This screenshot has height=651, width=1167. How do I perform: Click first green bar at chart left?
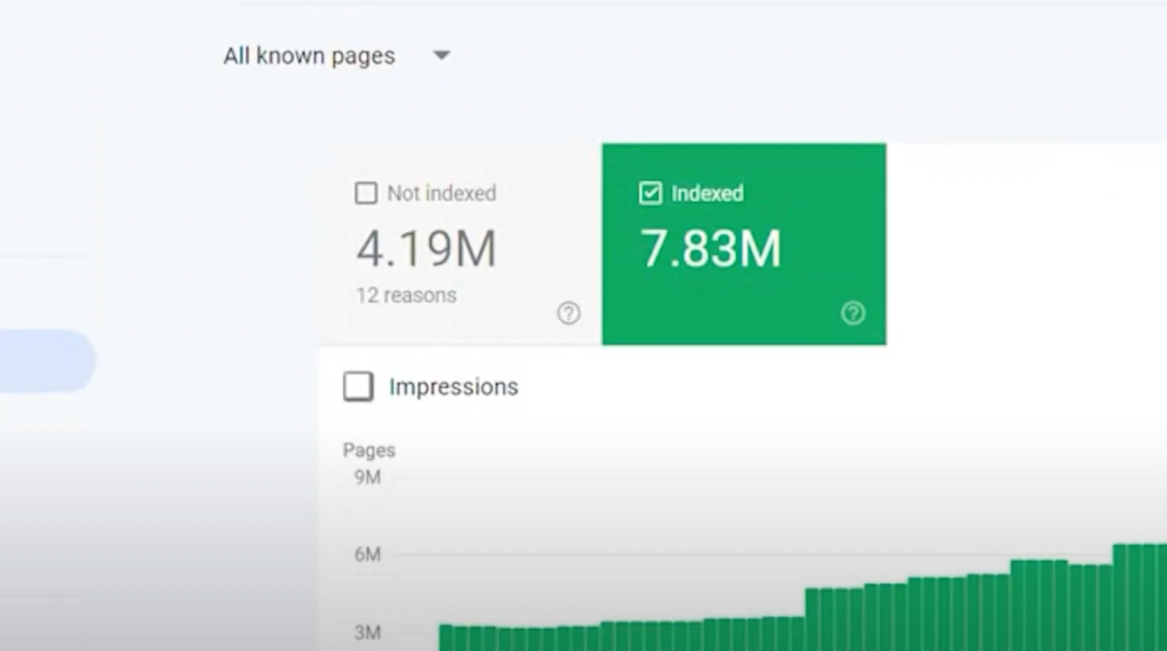(x=446, y=637)
